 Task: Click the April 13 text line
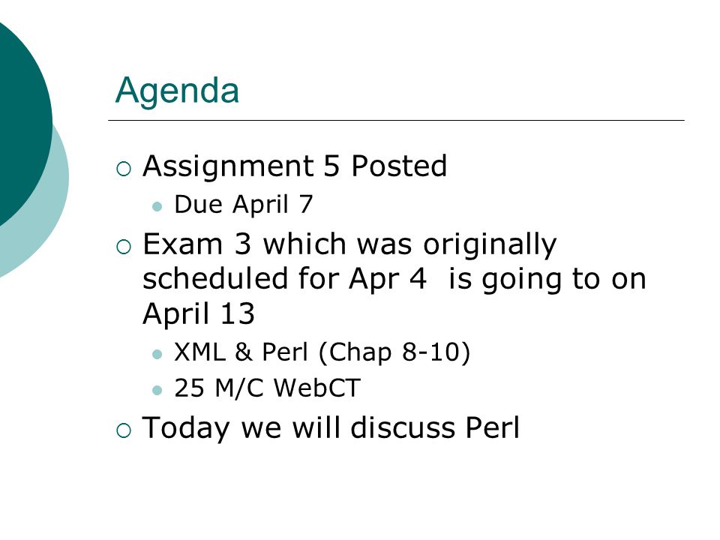(198, 313)
